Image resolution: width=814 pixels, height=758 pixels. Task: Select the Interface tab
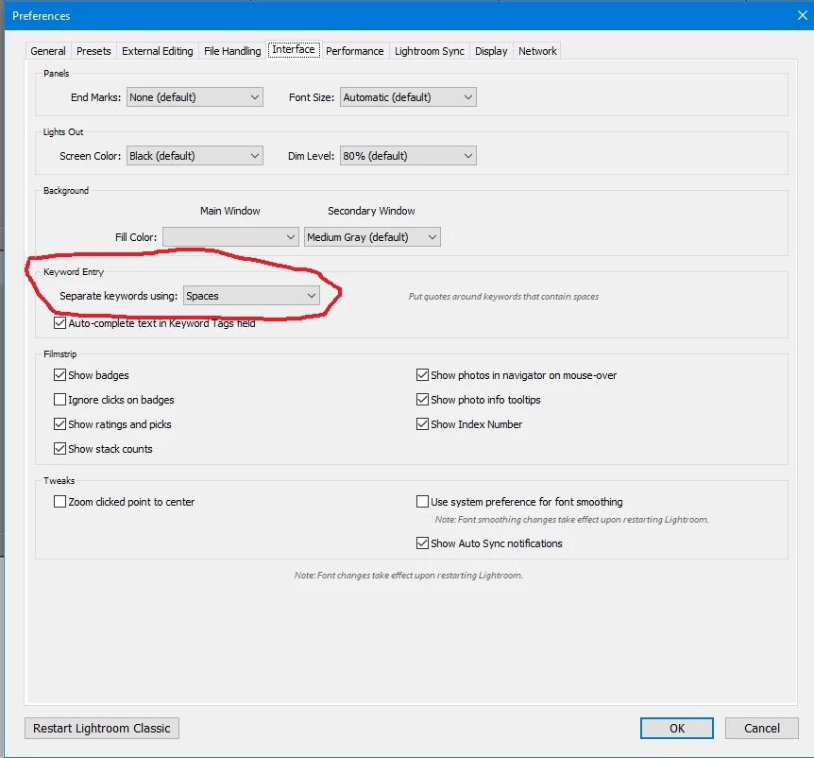pos(294,49)
